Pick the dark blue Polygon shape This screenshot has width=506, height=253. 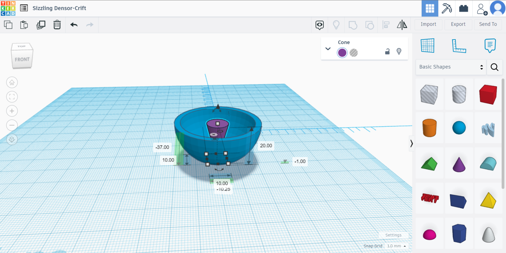[459, 233]
